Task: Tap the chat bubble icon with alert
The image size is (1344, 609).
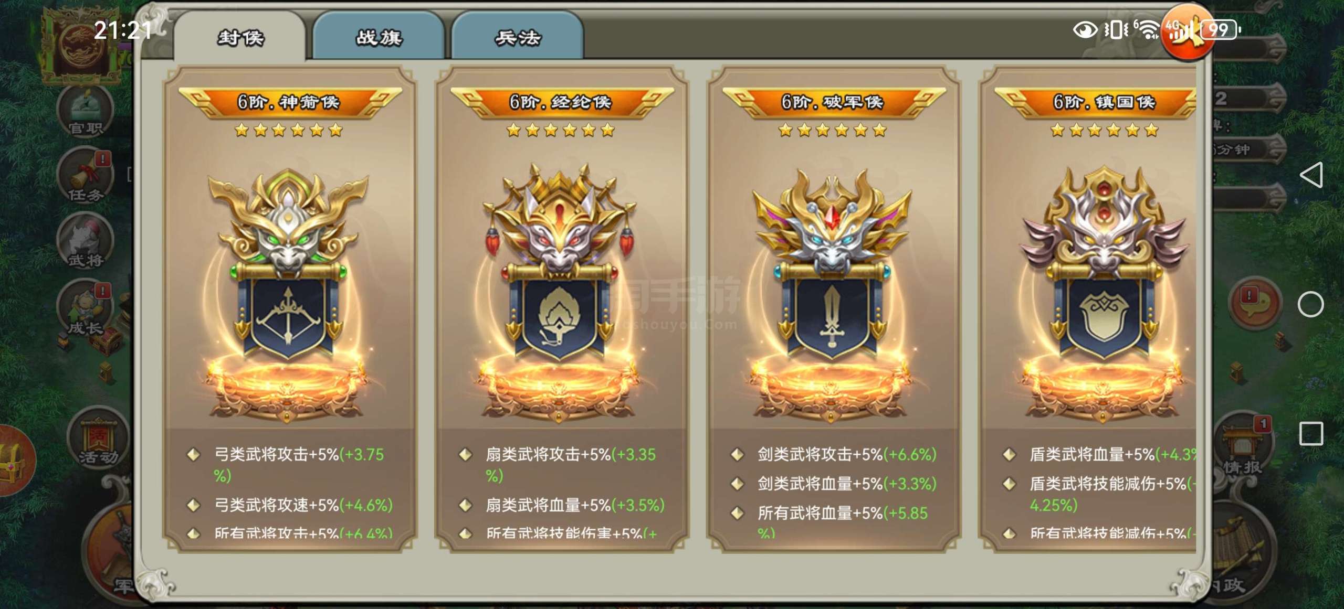Action: (x=1255, y=303)
